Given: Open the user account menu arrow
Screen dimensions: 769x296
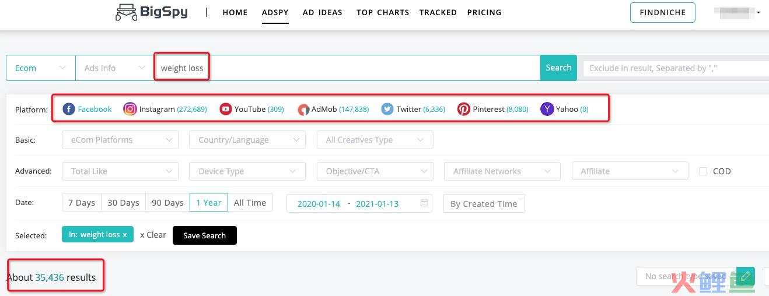Looking at the screenshot, I should pos(758,12).
